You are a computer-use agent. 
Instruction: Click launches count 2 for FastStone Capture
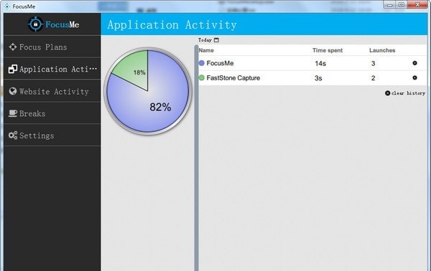[373, 78]
